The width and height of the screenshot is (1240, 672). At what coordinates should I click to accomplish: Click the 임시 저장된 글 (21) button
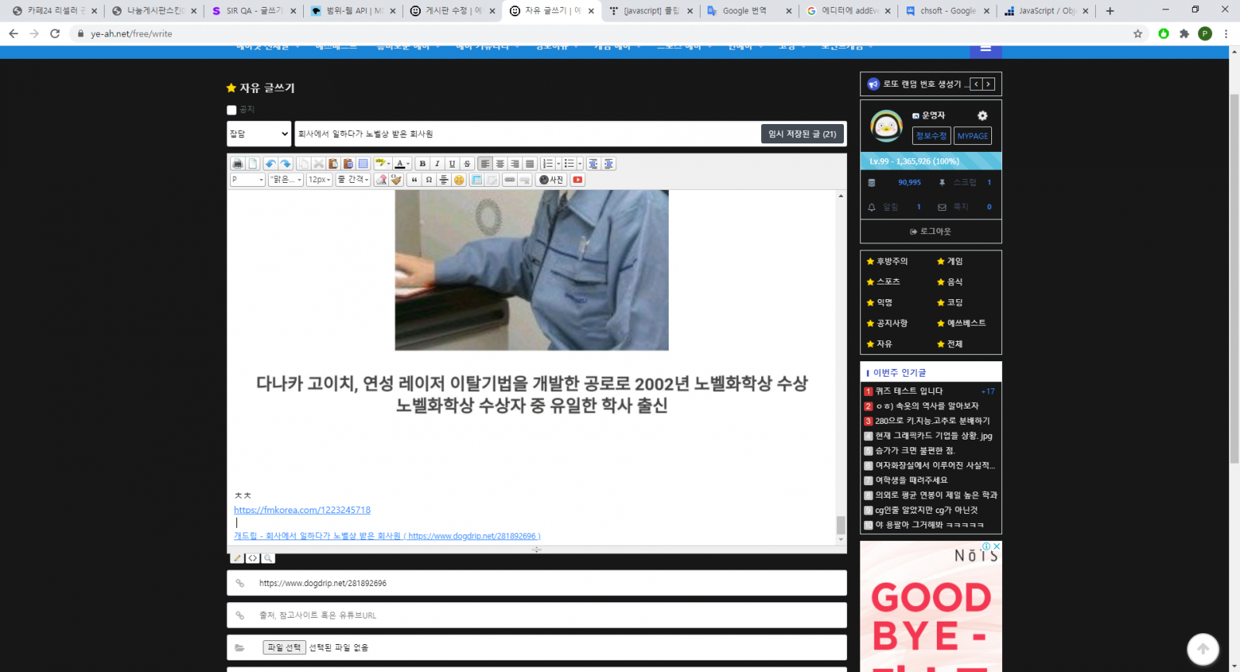pyautogui.click(x=802, y=134)
